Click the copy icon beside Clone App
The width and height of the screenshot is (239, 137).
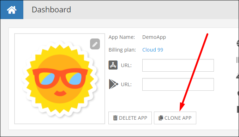pos(161,118)
